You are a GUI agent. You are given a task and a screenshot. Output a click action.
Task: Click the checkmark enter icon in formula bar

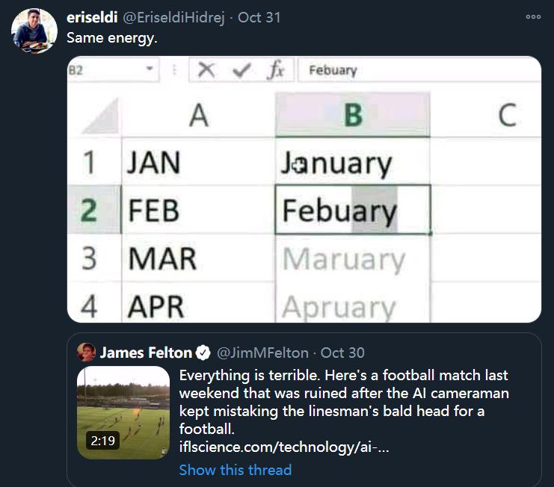(241, 70)
